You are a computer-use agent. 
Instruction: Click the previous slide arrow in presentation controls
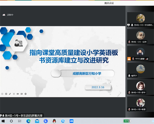(2, 94)
